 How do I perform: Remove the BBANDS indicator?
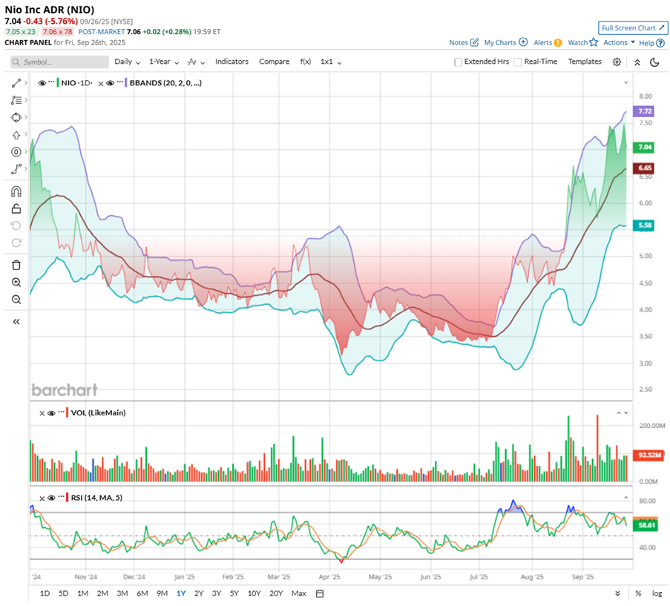(x=101, y=84)
